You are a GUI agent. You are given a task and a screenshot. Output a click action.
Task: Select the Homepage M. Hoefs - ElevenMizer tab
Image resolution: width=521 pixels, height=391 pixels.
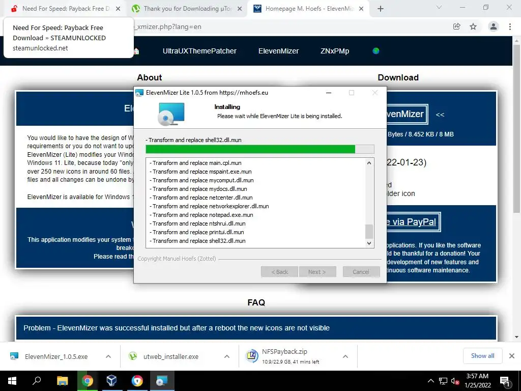pos(307,9)
